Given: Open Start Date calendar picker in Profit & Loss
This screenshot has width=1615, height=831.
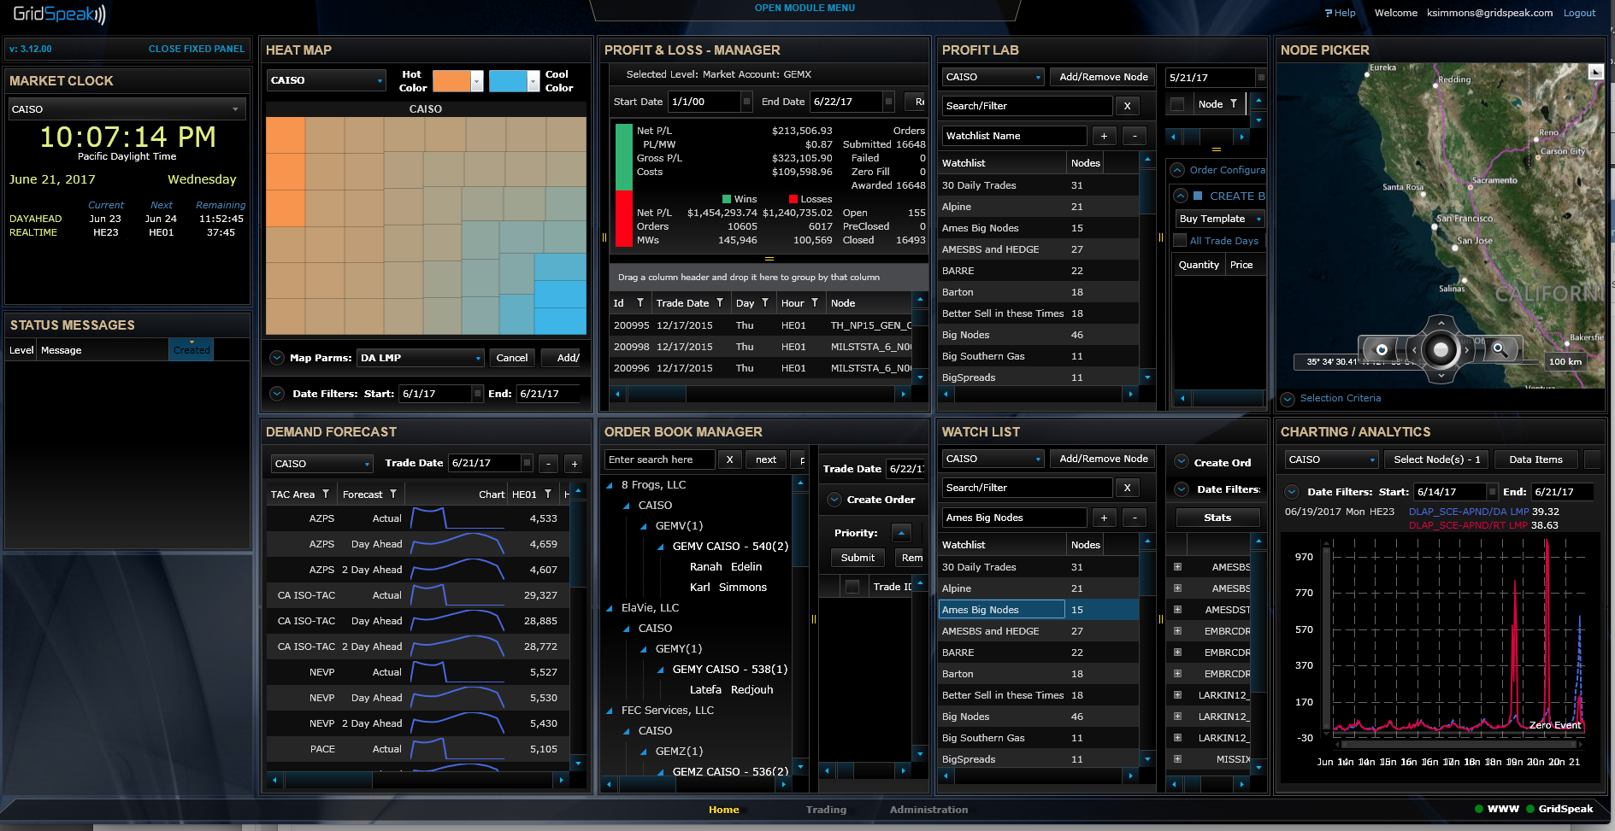Looking at the screenshot, I should (x=746, y=102).
